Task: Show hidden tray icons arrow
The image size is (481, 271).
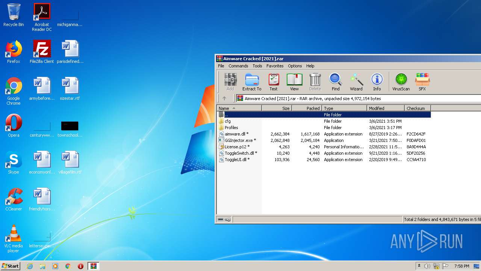Action: click(419, 266)
